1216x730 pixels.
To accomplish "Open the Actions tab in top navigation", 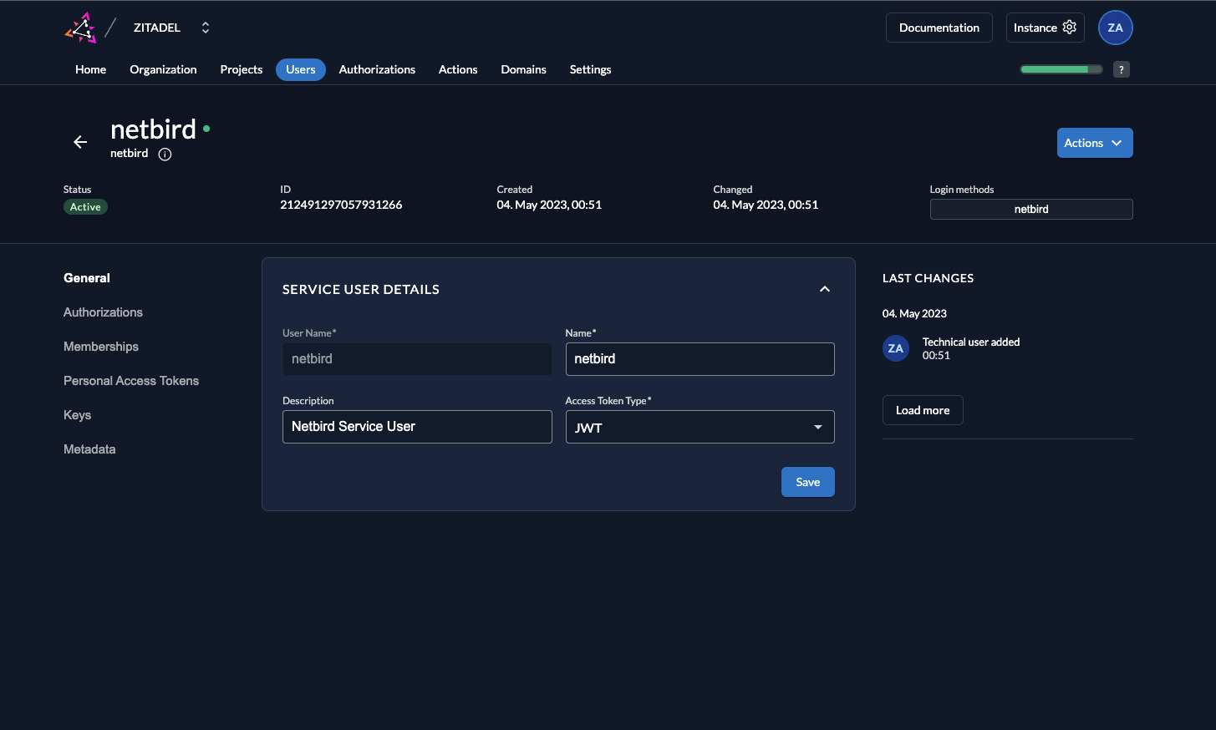I will coord(458,69).
